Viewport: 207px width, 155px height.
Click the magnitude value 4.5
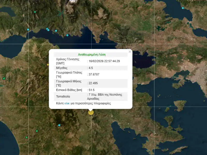point(91,68)
